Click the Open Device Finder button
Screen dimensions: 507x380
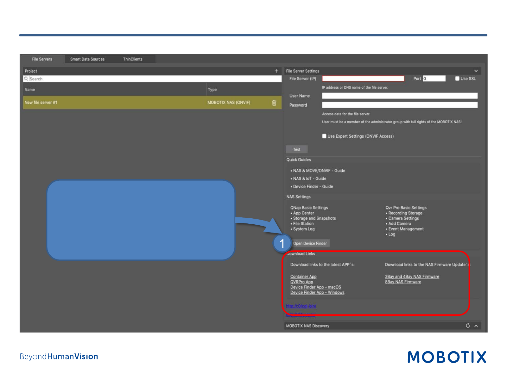(310, 243)
